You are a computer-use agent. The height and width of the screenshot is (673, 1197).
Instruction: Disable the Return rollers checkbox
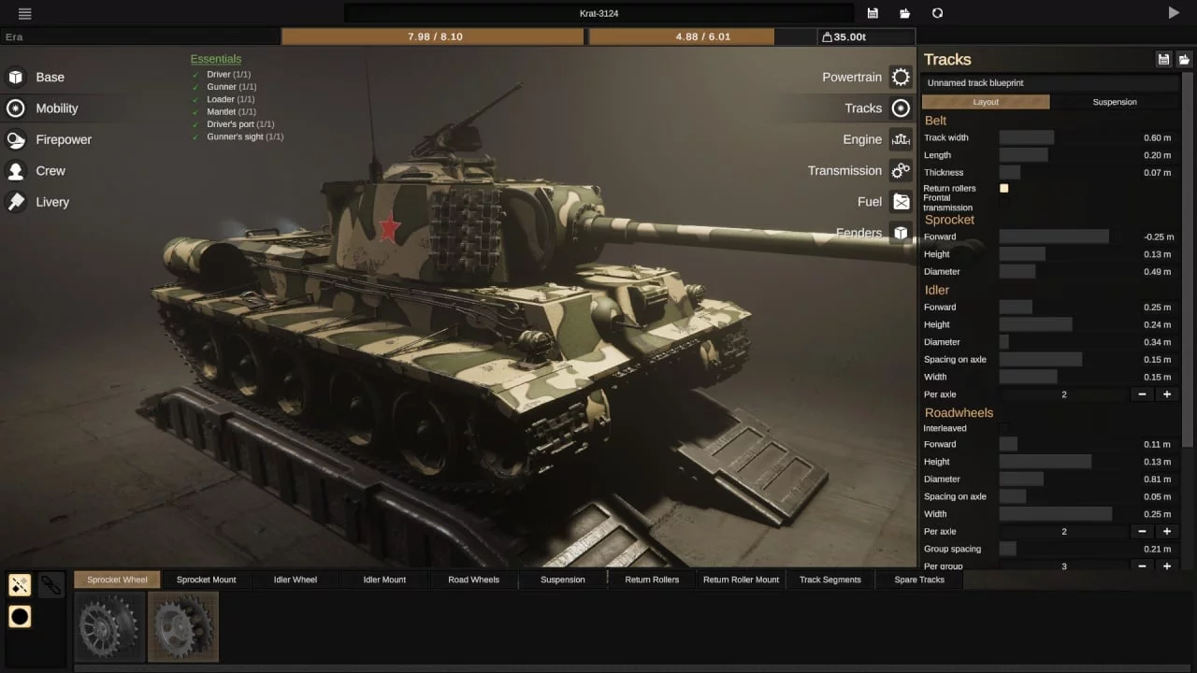pyautogui.click(x=1004, y=189)
